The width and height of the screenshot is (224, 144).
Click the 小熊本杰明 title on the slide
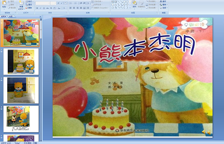pos(135,48)
